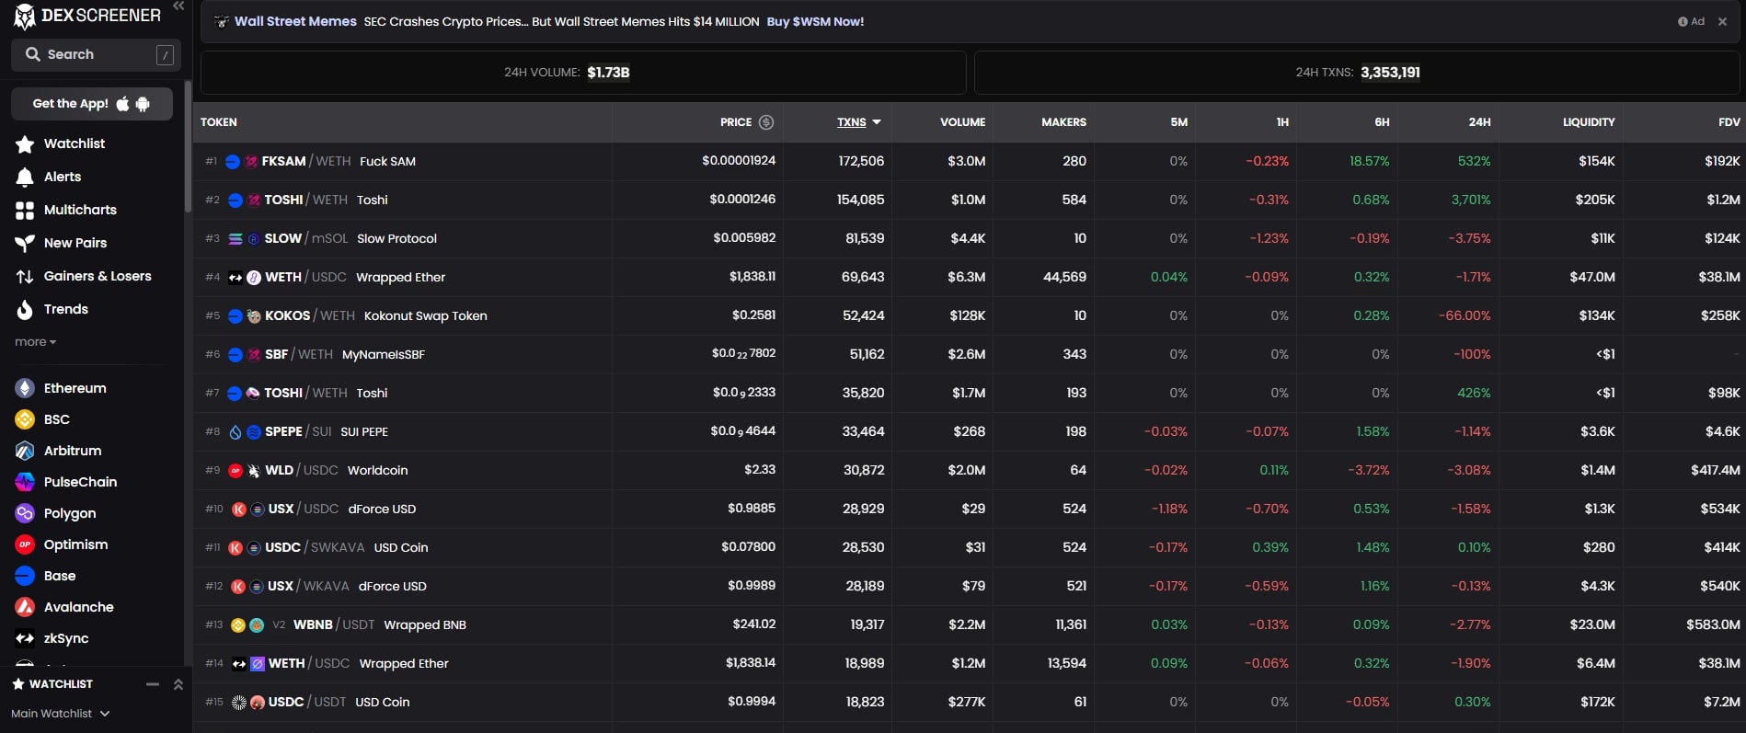Screen dimensions: 1746x733
Task: Open the Wall Street Memes link
Action: pos(295,21)
